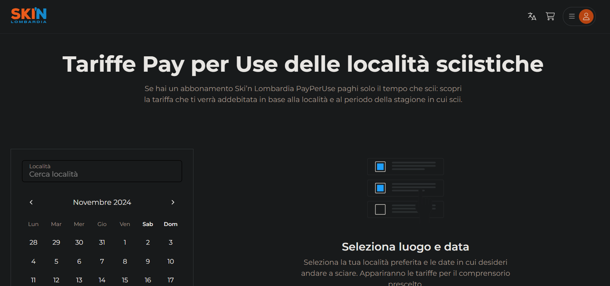Click the Lun weekday header

33,224
